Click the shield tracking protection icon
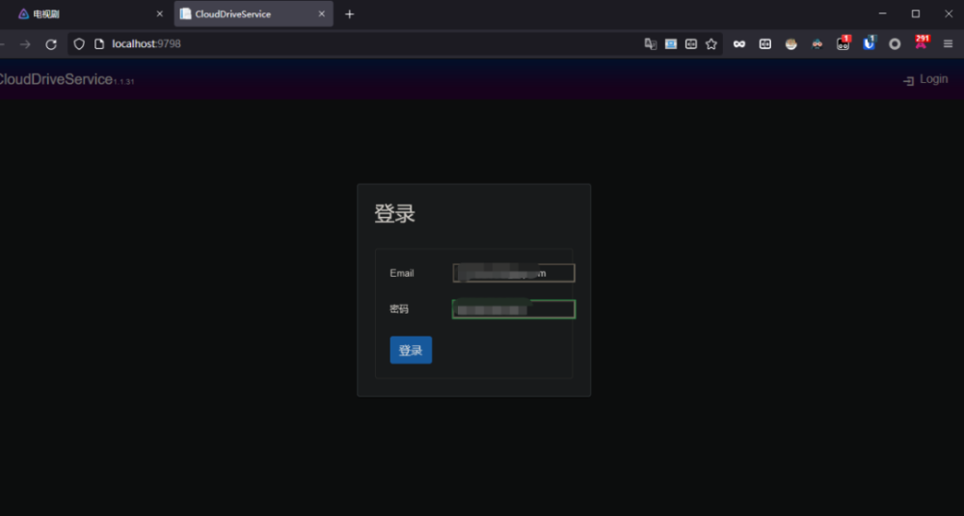 (79, 44)
